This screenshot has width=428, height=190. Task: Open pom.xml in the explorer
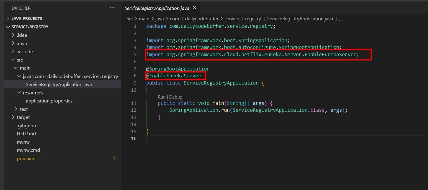[x=26, y=159]
